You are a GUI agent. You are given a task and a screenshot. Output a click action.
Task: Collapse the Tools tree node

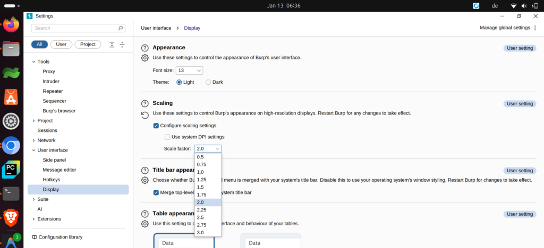(x=33, y=61)
